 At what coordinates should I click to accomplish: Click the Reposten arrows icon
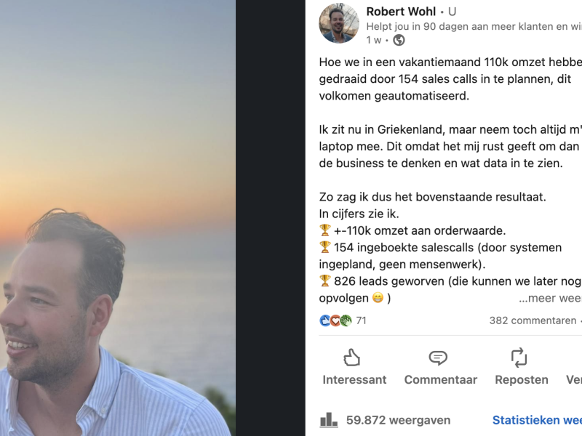[519, 358]
